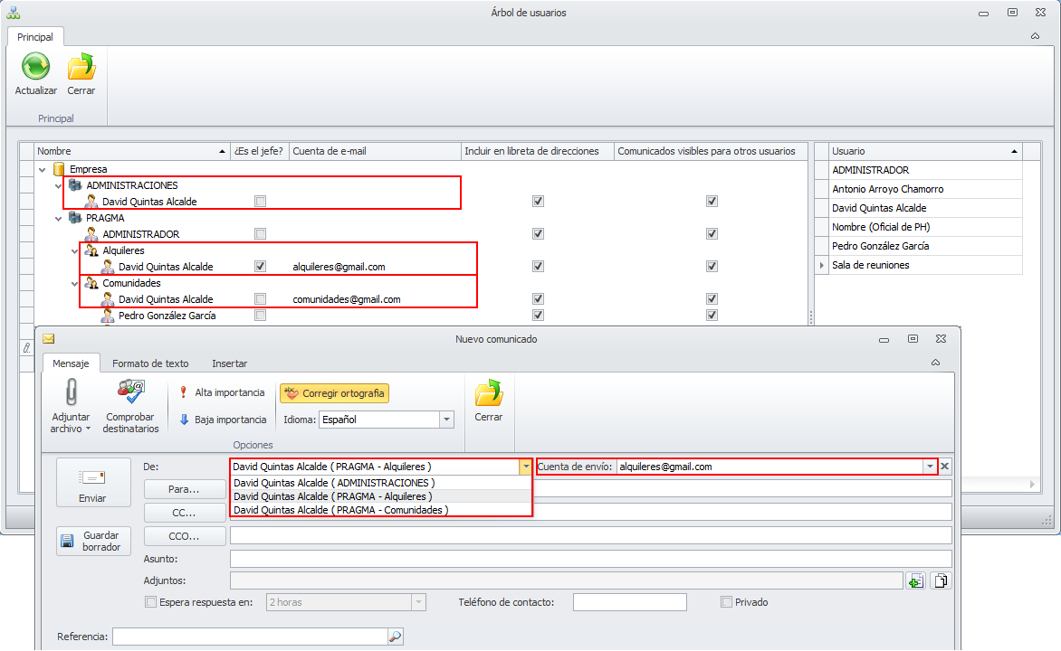Select Nombre (Oficial de PH) user
The image size is (1061, 651).
pyautogui.click(x=925, y=227)
